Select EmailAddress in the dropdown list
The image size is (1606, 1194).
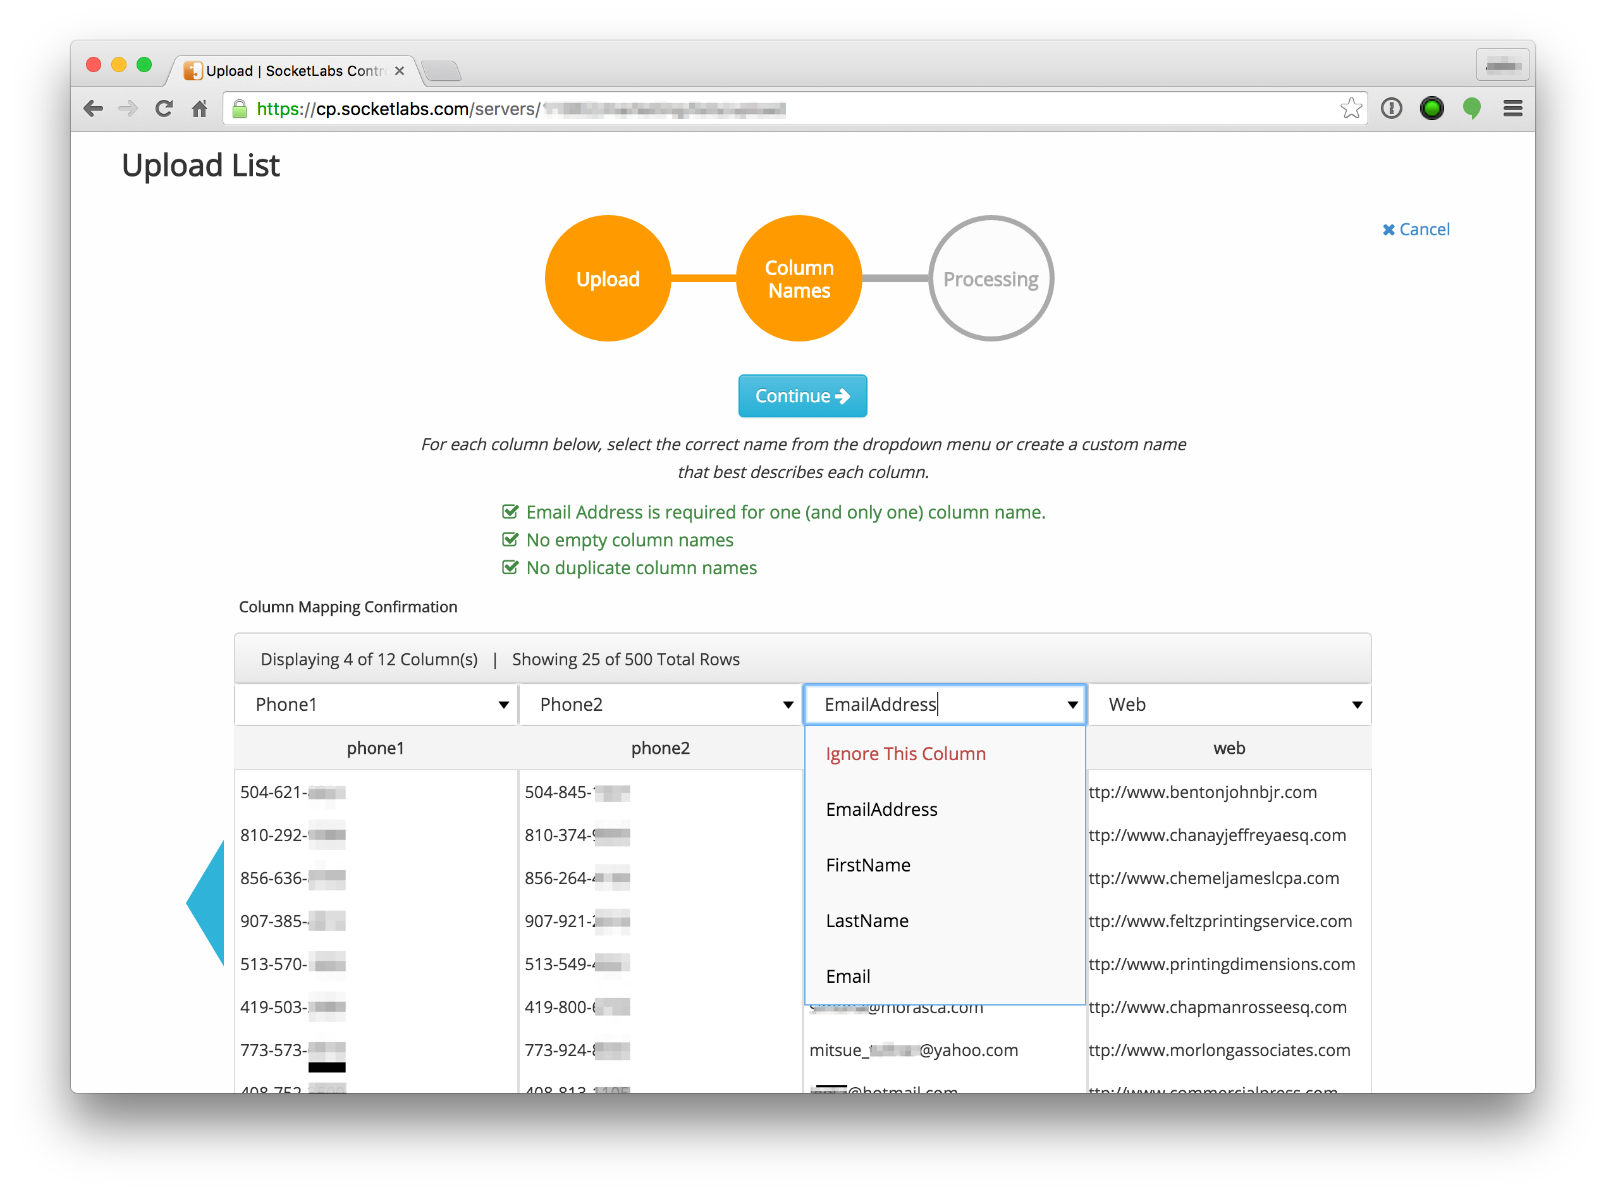pos(944,809)
